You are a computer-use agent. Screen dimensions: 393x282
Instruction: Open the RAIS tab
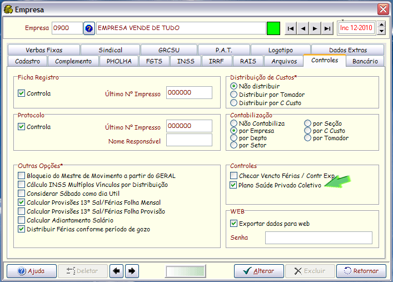point(248,61)
